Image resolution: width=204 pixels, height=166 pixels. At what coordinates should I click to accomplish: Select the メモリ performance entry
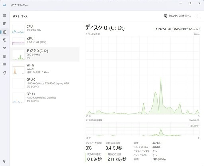tap(45, 41)
